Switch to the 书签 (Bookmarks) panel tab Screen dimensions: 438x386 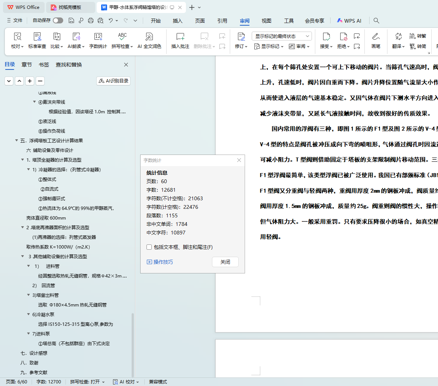click(44, 65)
